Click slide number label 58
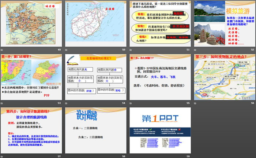The image size is (256, 158). 124,157
